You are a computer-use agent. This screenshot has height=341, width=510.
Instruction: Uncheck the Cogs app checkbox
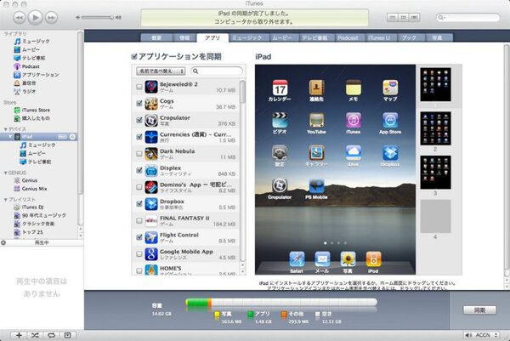pos(139,104)
